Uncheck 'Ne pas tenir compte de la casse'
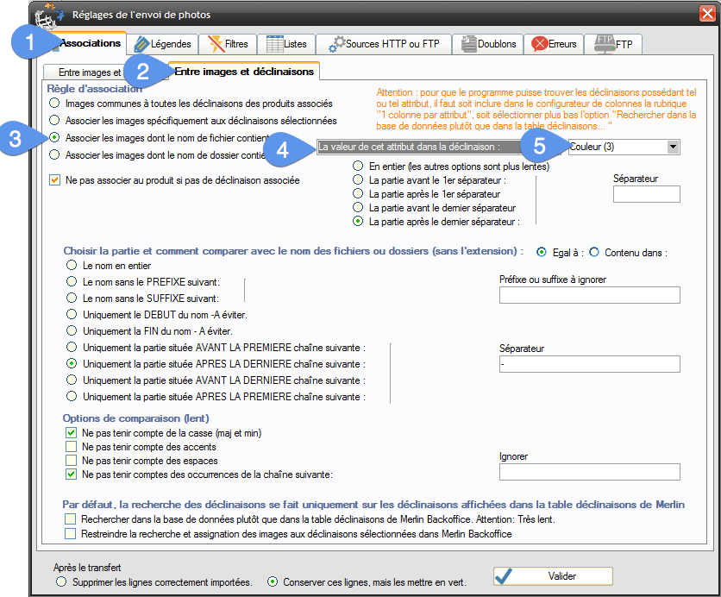Screen dimensions: 721x597 (x=72, y=433)
